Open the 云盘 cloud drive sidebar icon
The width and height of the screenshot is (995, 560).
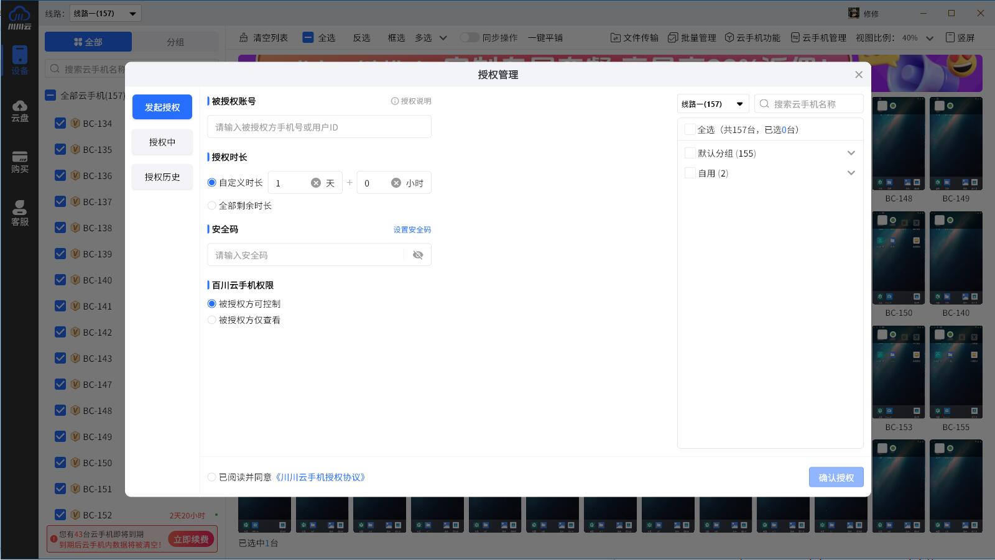(x=19, y=111)
